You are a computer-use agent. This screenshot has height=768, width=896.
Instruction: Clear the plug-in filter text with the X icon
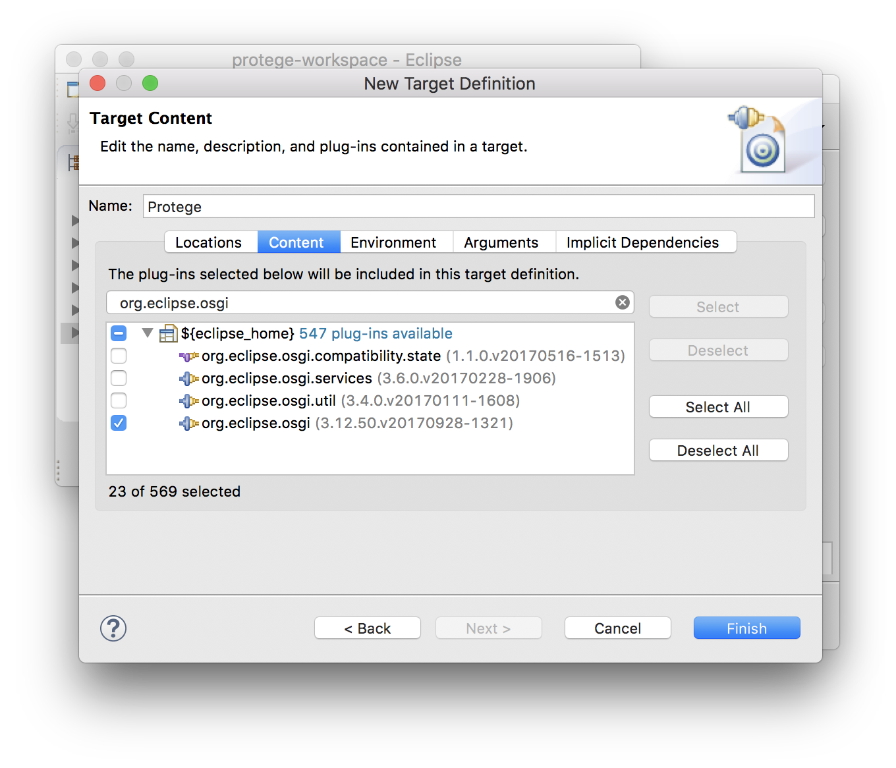623,302
